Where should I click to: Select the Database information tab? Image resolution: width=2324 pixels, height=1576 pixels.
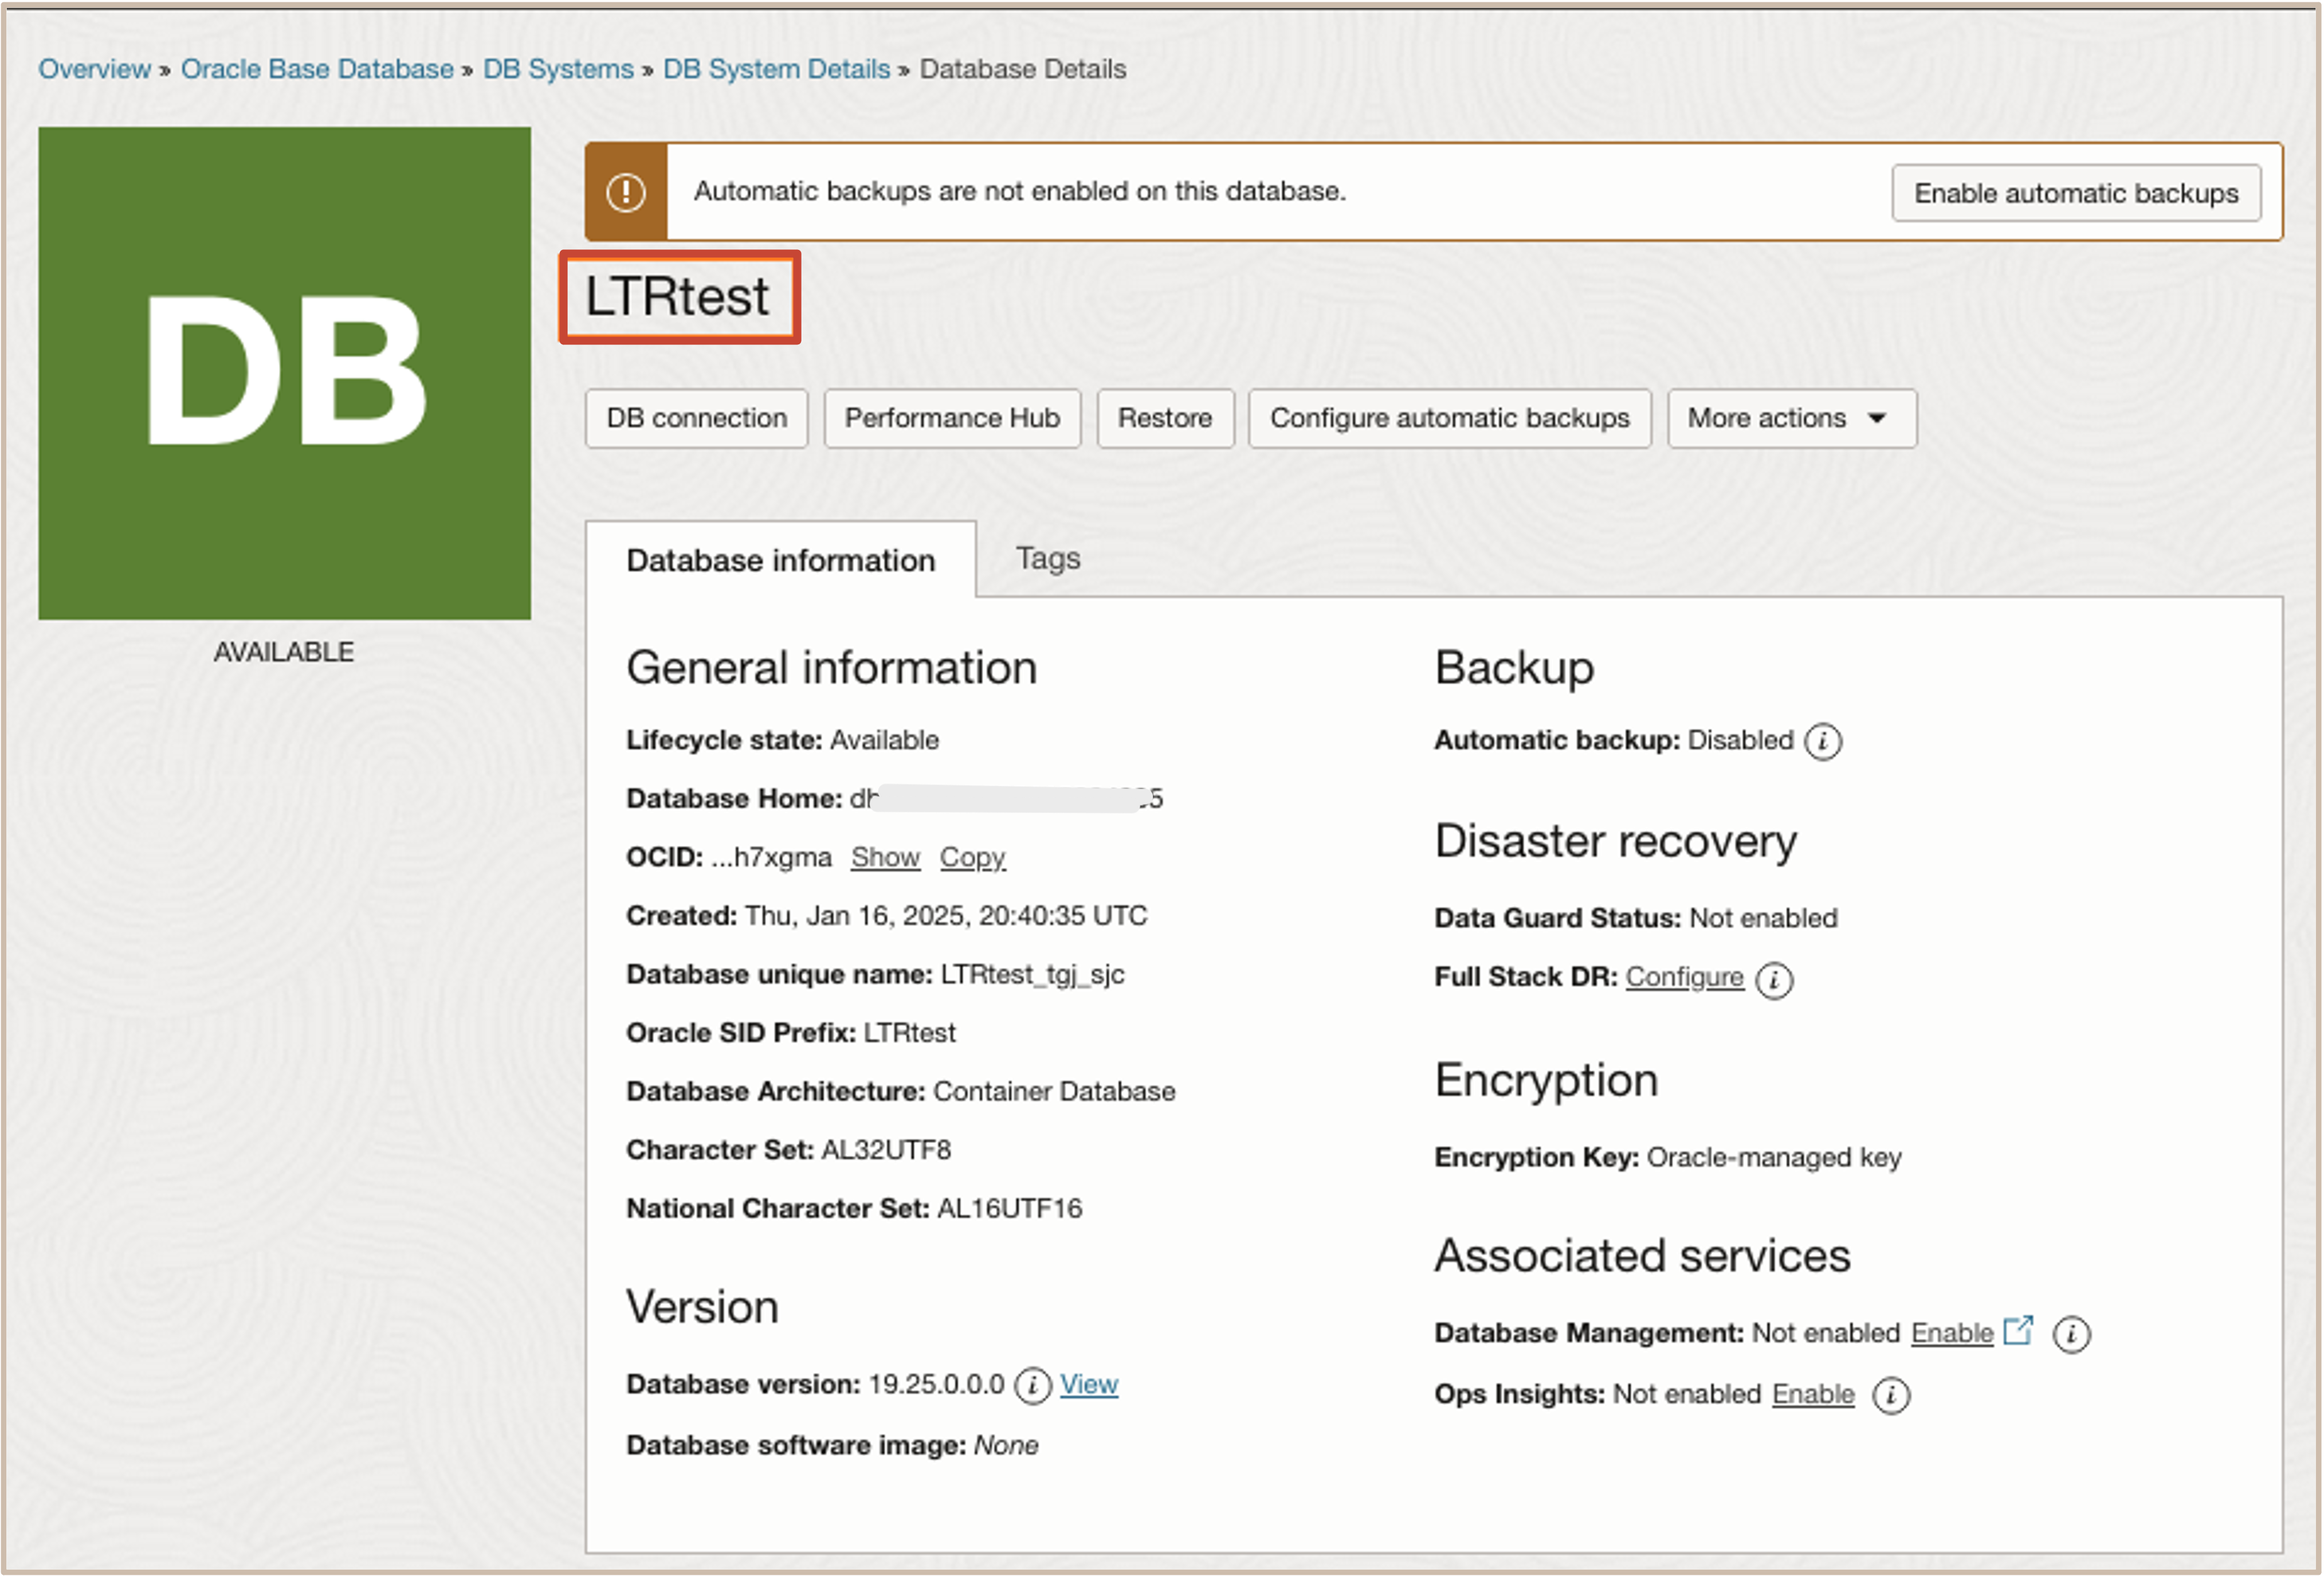(780, 560)
